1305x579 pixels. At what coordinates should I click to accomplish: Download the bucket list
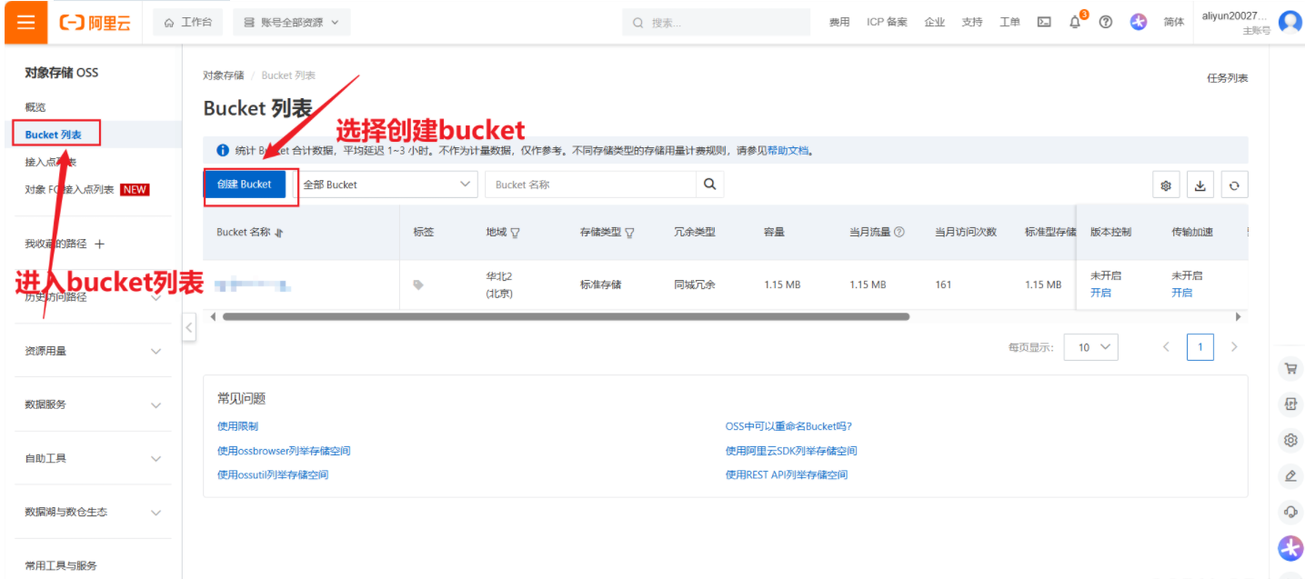[1200, 185]
